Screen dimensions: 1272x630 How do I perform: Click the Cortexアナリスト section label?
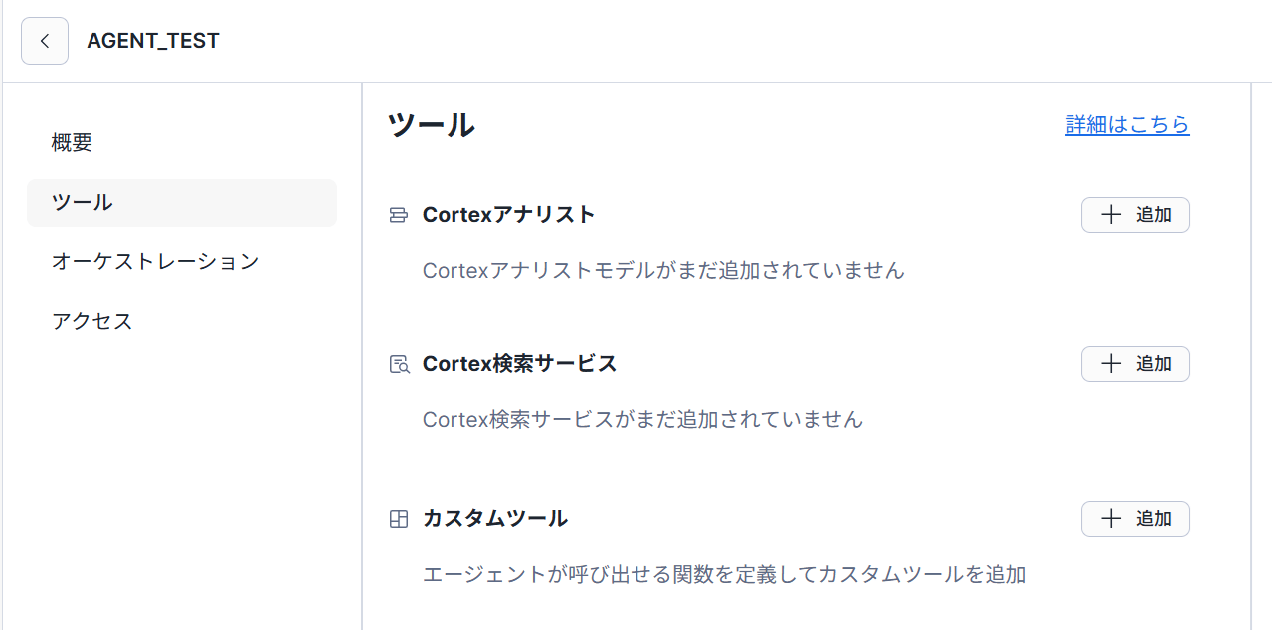tap(508, 215)
